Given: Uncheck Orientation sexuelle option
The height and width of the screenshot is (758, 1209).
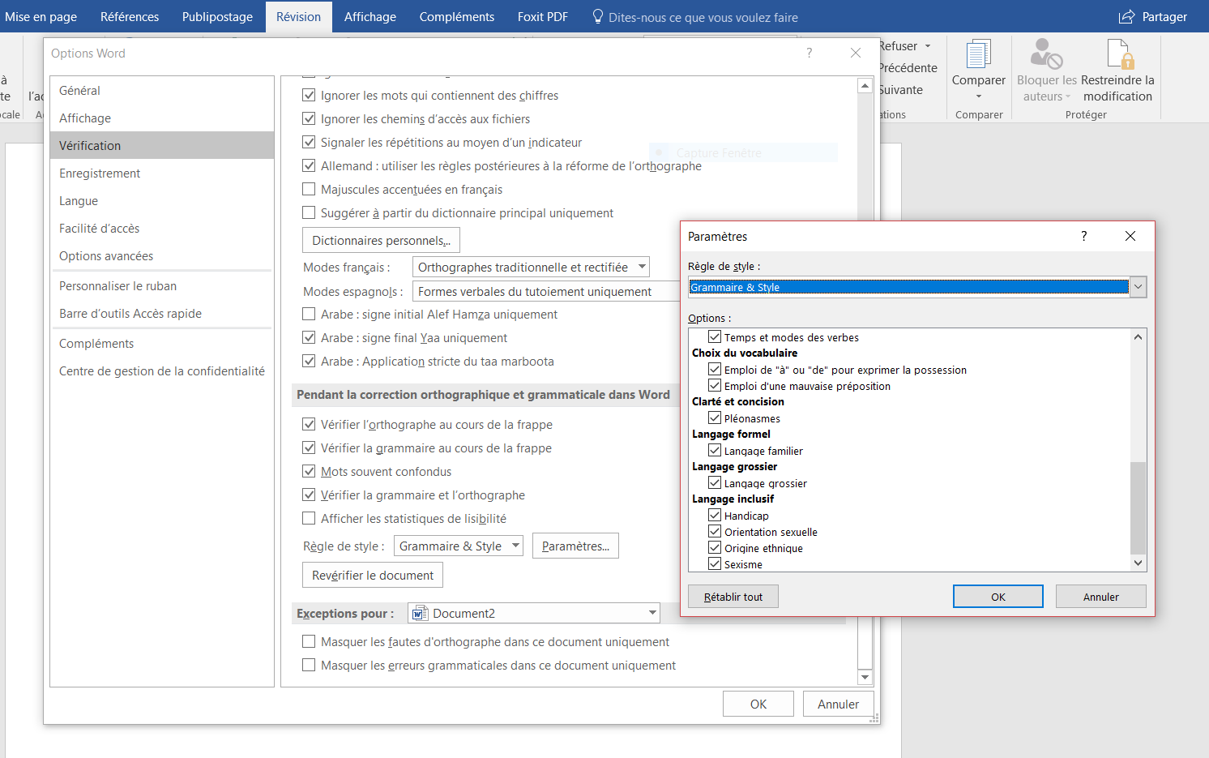Looking at the screenshot, I should pos(715,531).
